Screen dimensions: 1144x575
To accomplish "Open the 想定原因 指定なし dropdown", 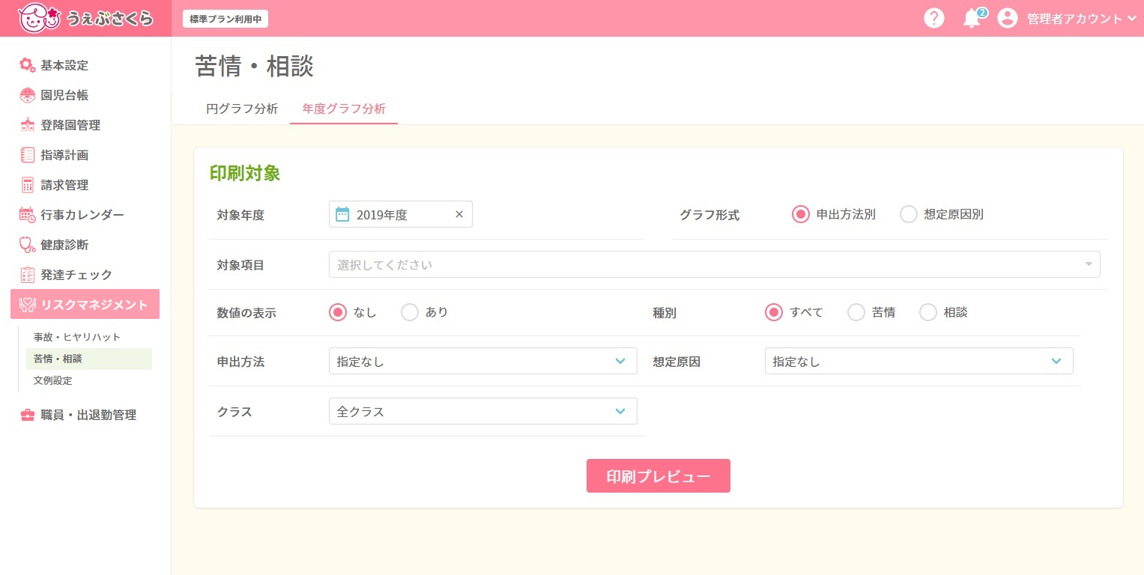I will [x=919, y=361].
